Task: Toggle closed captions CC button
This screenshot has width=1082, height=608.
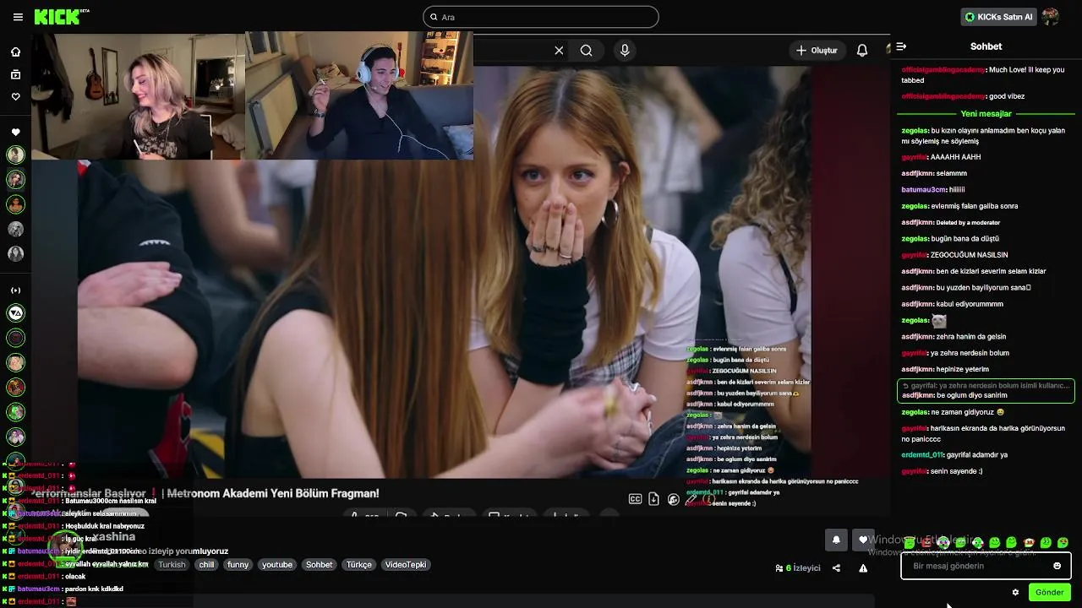Action: coord(635,499)
